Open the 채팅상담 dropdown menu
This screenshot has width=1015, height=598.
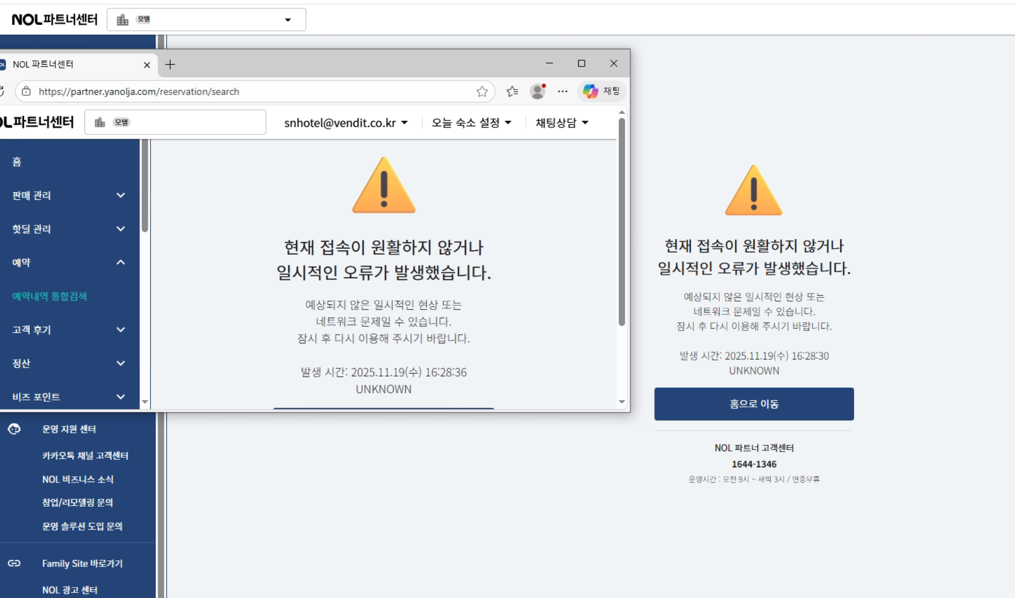click(562, 123)
